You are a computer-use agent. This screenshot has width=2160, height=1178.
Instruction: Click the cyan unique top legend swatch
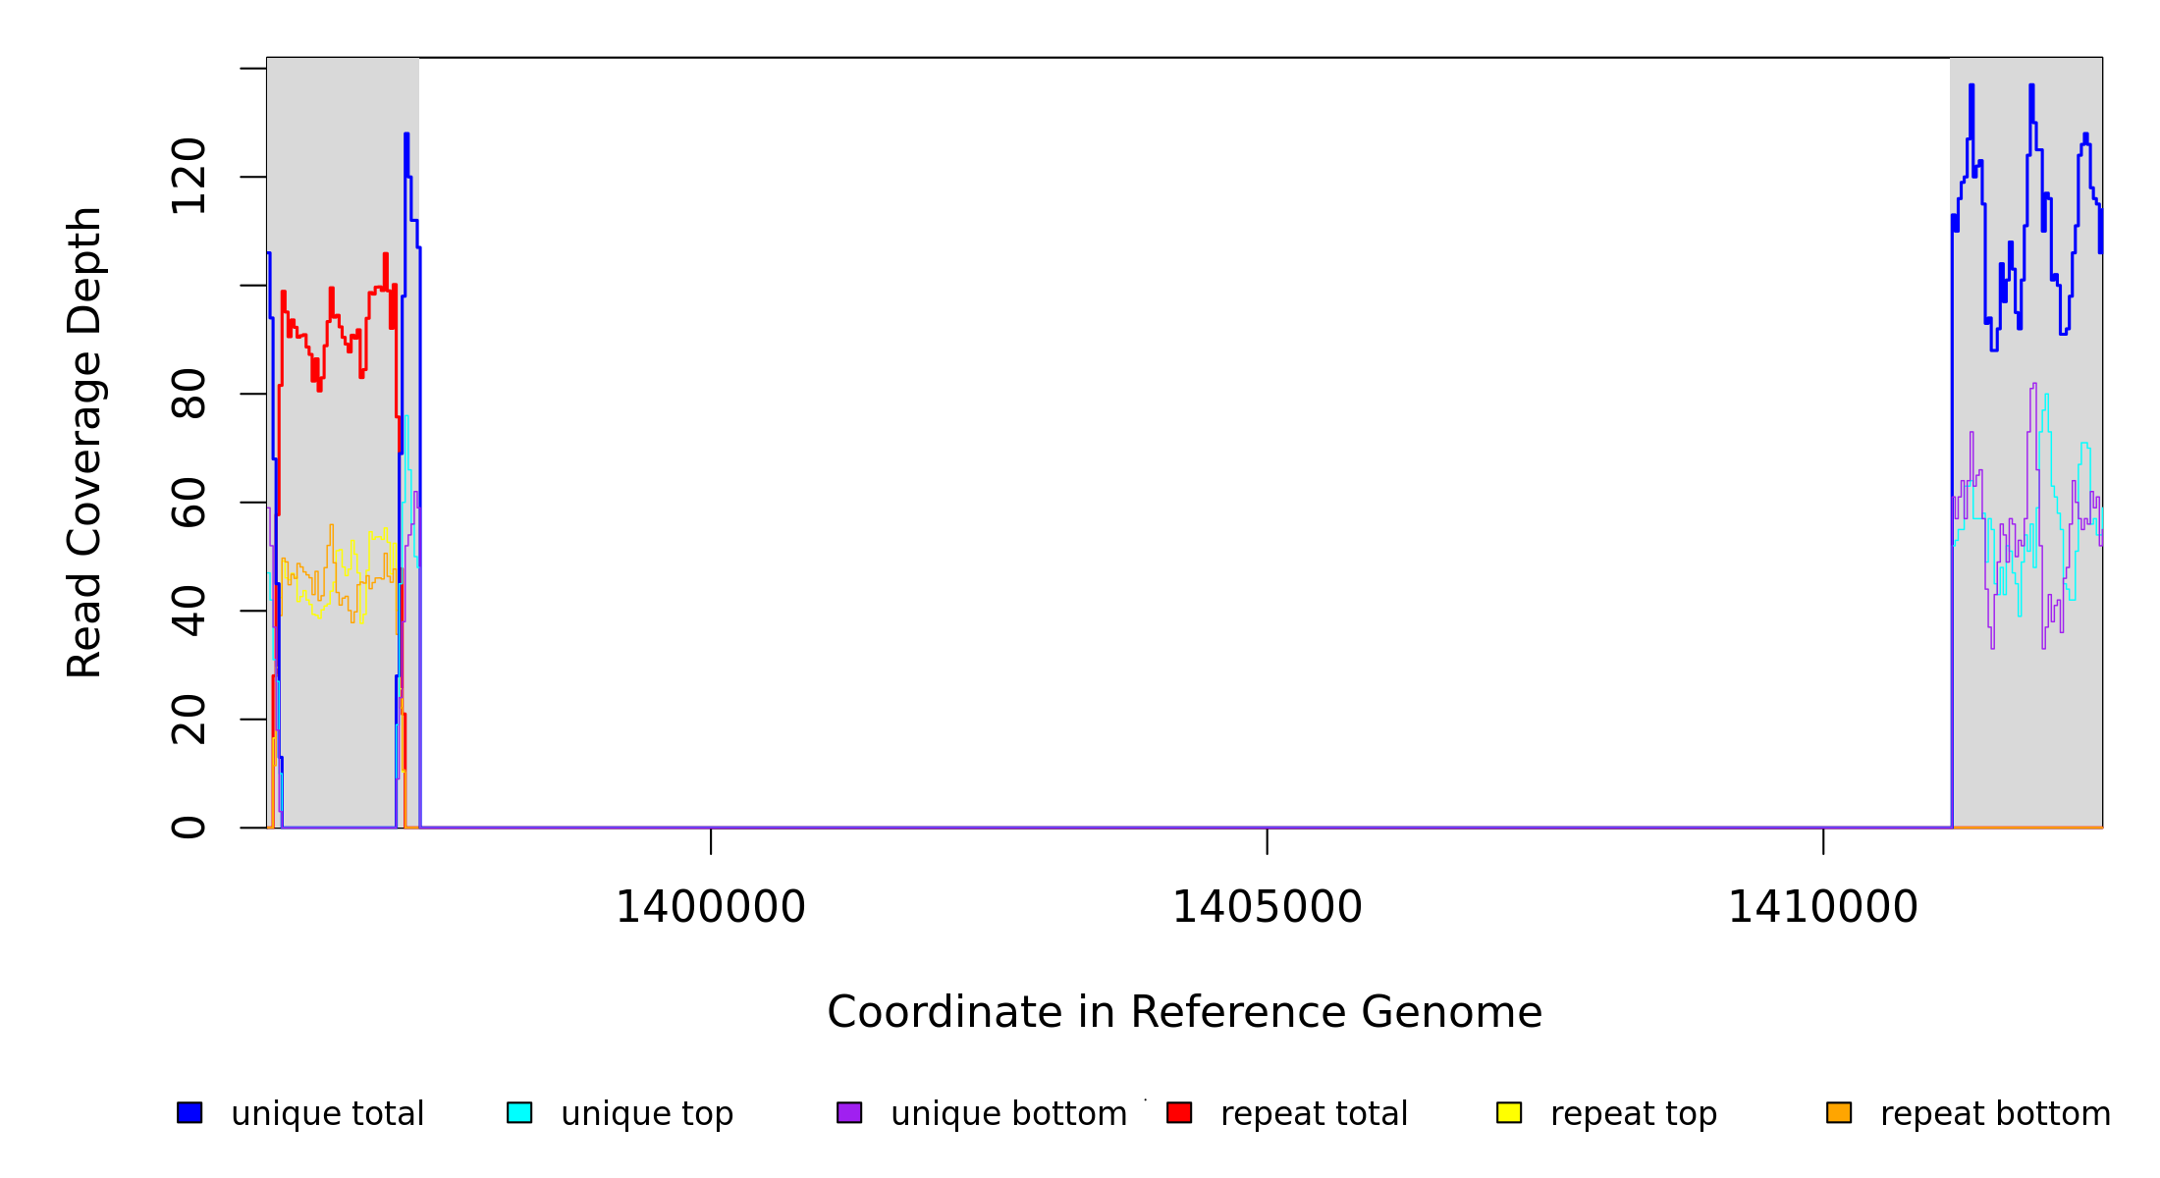click(519, 1112)
